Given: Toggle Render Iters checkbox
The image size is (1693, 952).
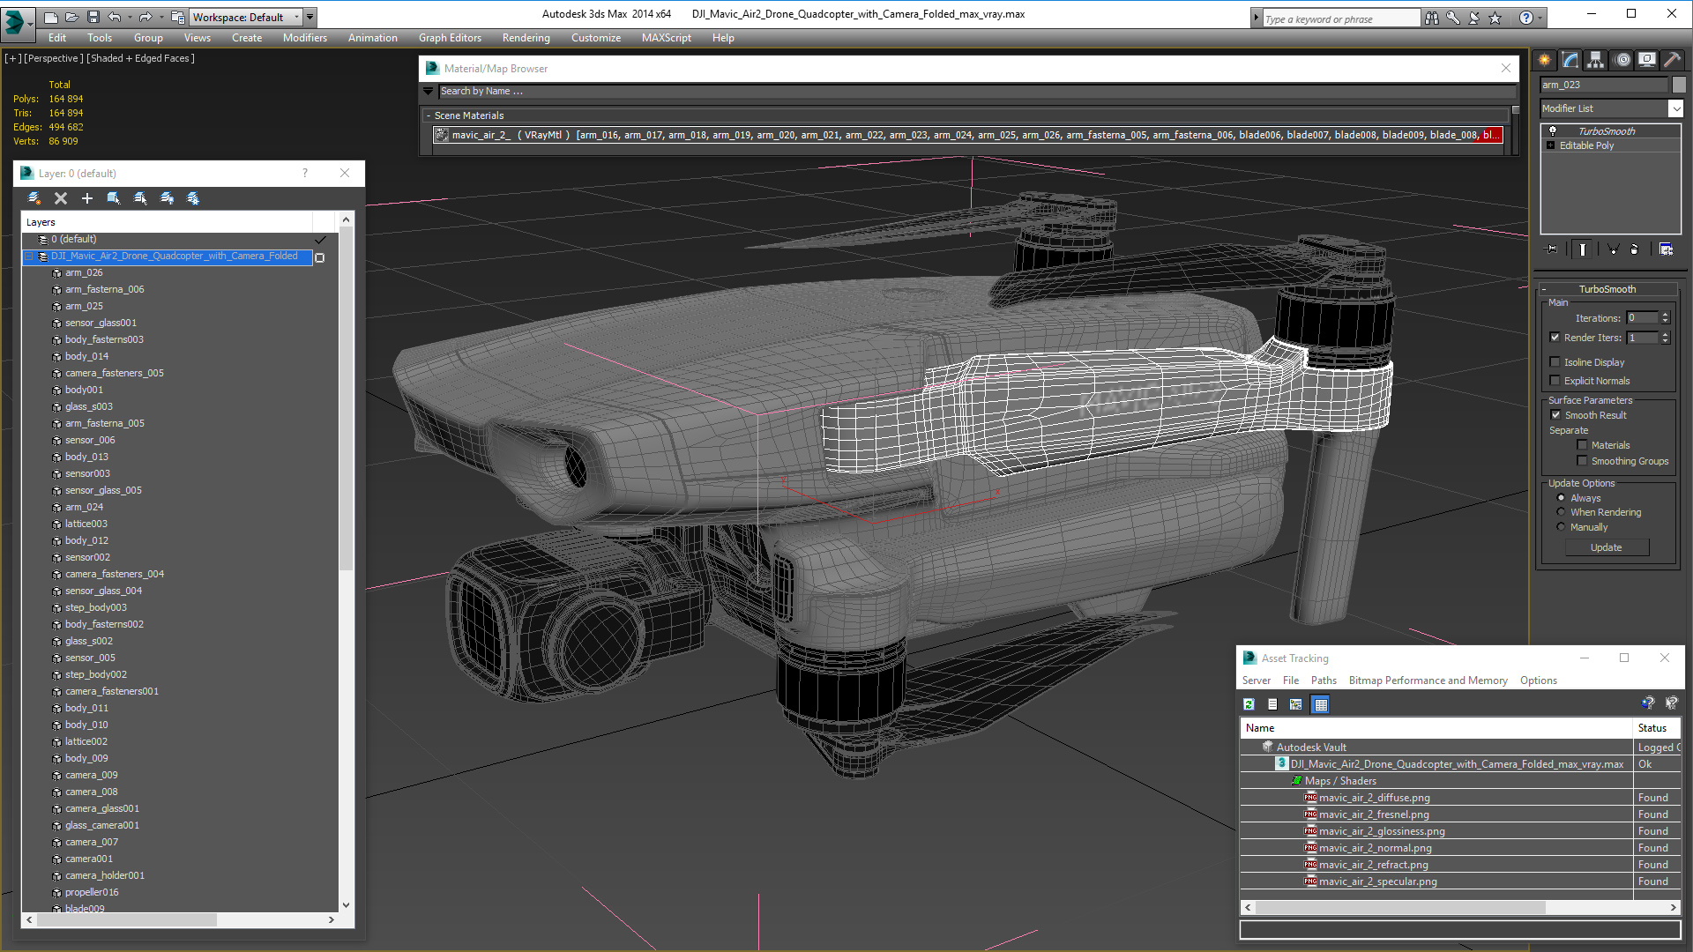Looking at the screenshot, I should coord(1555,338).
